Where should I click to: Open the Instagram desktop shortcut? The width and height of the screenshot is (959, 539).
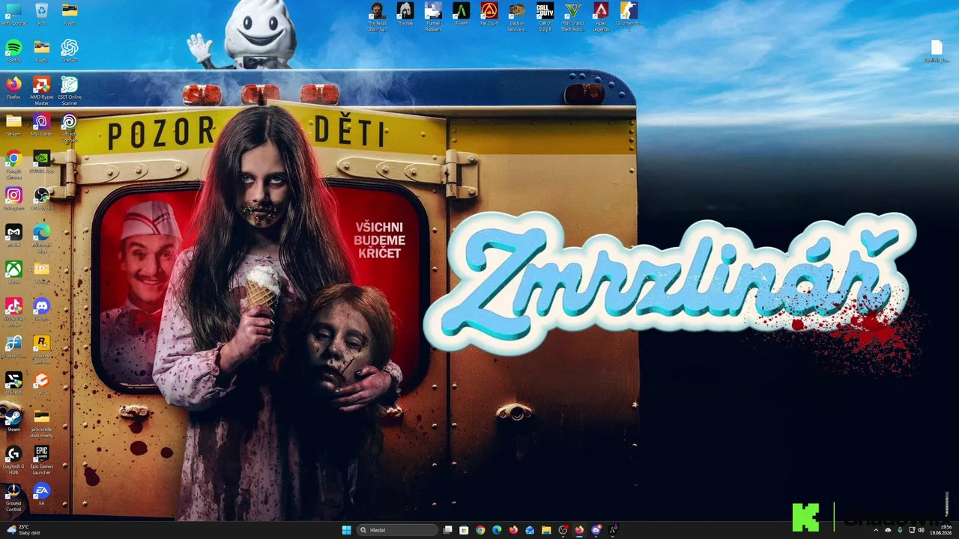tap(13, 198)
